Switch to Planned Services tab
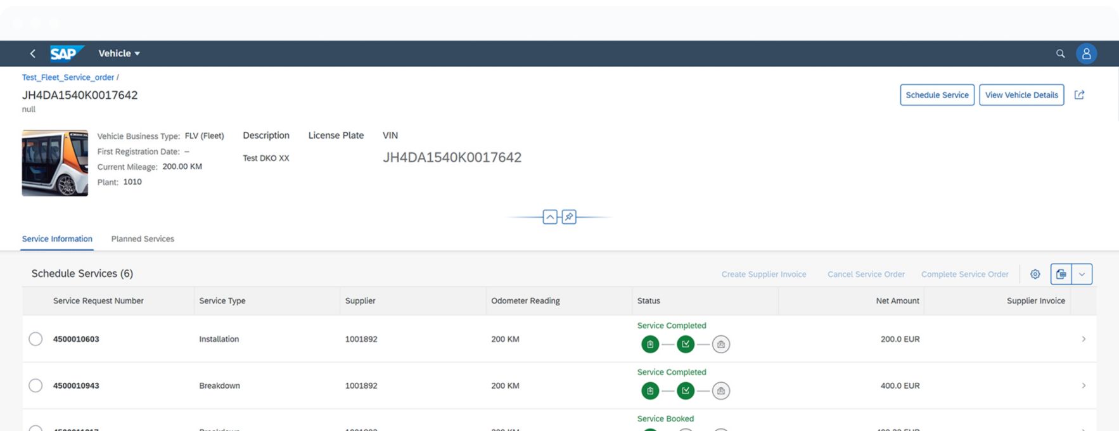Viewport: 1119px width, 431px height. pos(143,239)
